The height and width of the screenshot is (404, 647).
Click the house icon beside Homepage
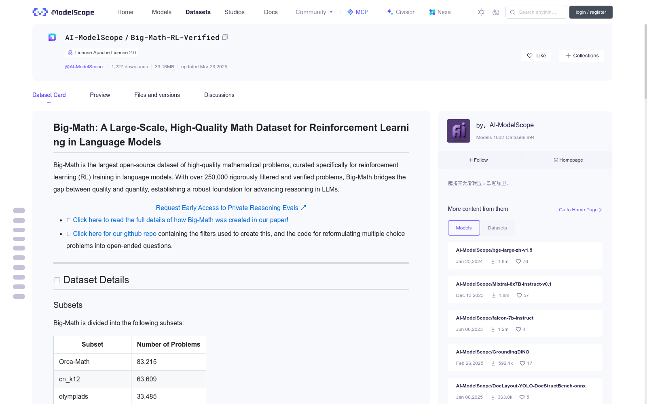(556, 160)
